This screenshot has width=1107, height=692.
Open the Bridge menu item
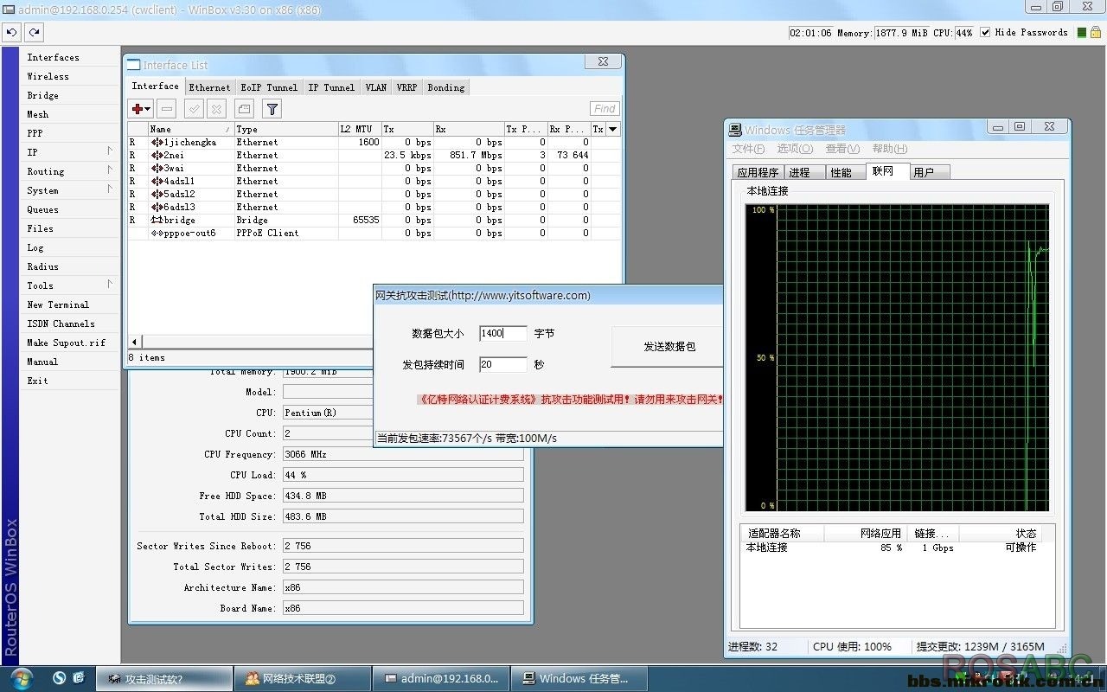tap(42, 95)
